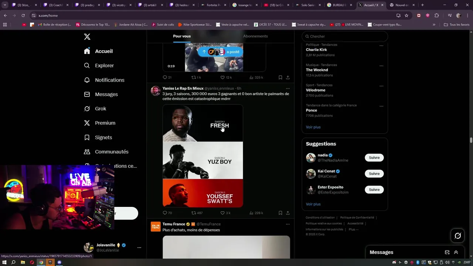Reply to Yaniss's post with 70 comments
This screenshot has width=473, height=266.
[167, 213]
